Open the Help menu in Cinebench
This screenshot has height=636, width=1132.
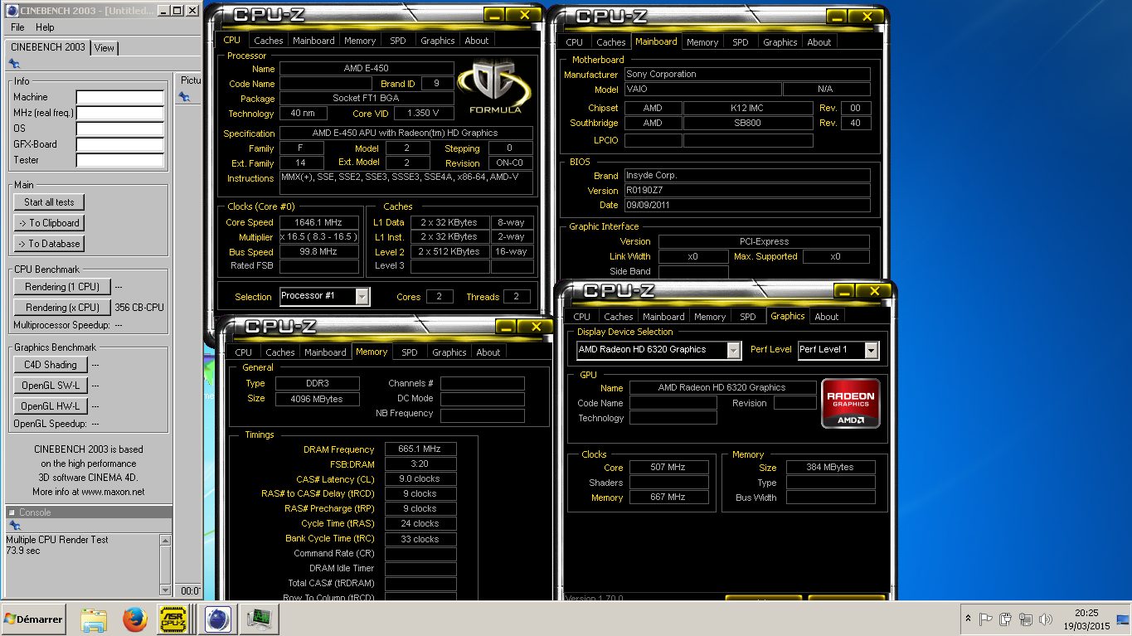[45, 27]
